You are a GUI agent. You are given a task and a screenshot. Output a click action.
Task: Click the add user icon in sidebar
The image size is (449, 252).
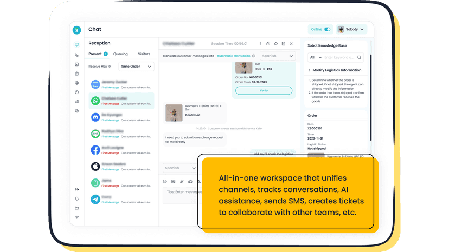coord(77,189)
